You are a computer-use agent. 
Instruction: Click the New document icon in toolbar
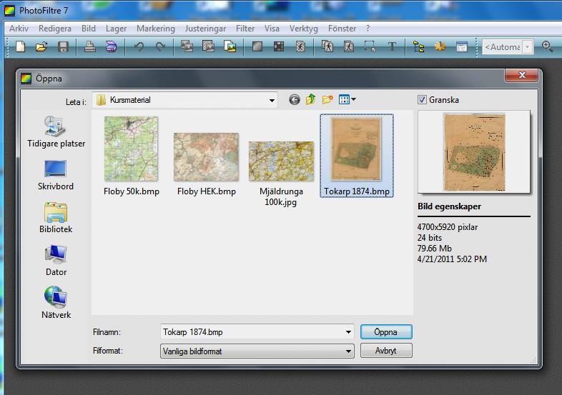click(x=21, y=46)
